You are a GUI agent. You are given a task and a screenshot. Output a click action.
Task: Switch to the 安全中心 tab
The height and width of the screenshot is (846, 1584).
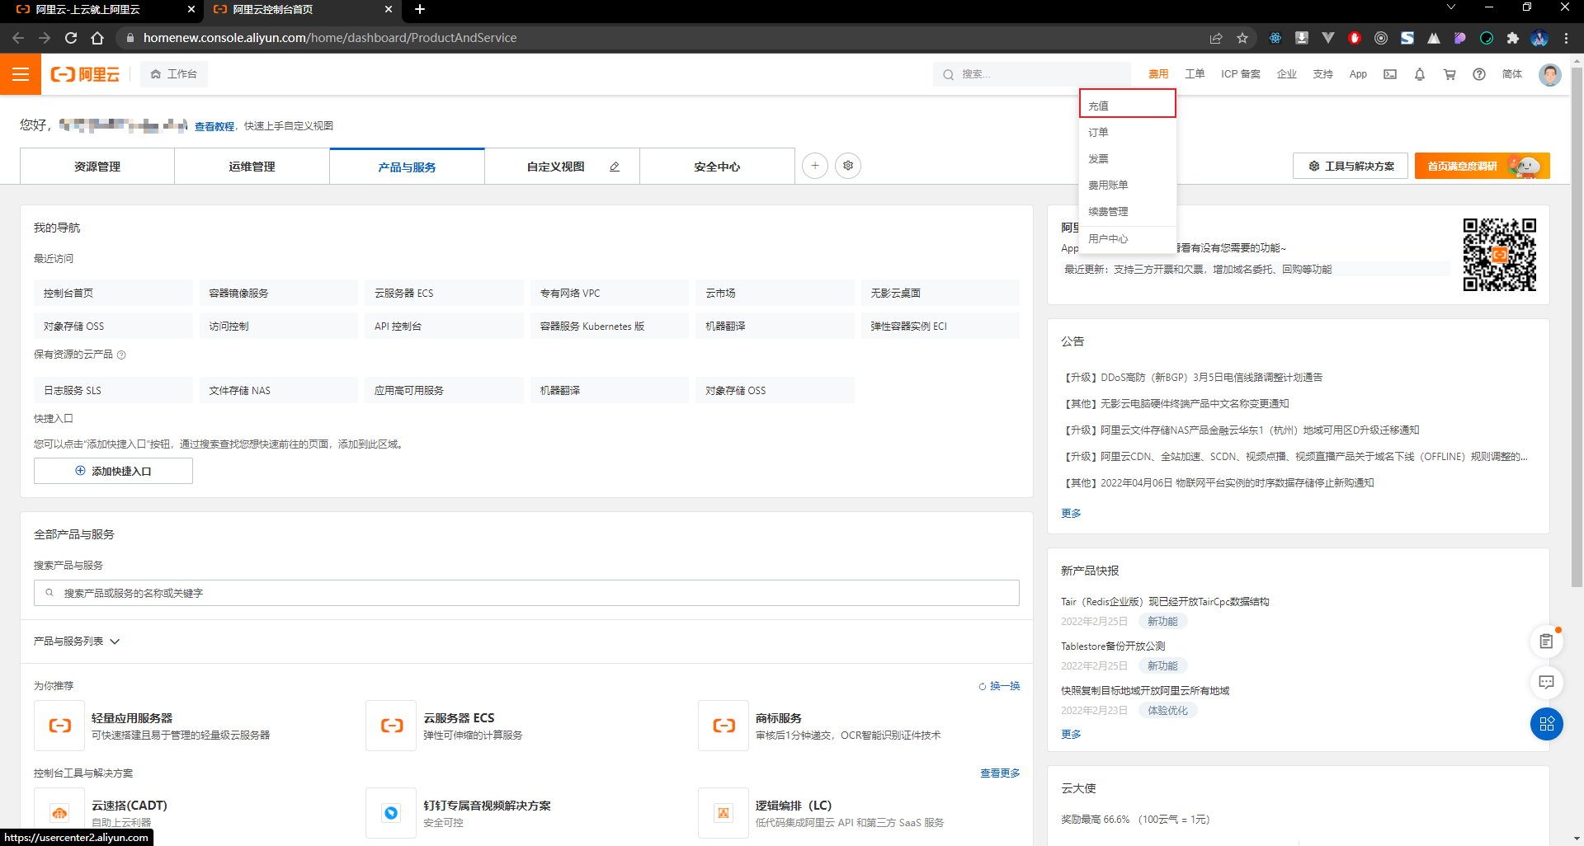click(717, 167)
